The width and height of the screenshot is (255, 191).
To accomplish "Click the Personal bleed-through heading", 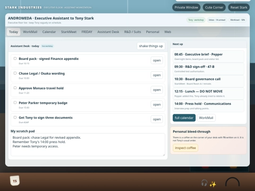I will click(192, 132).
